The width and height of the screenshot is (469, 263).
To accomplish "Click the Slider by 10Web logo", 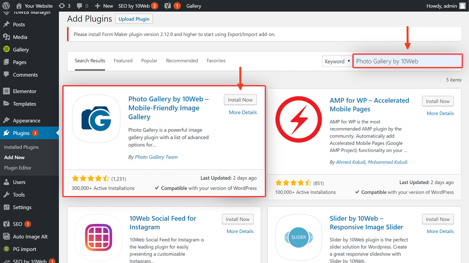I will (x=299, y=237).
